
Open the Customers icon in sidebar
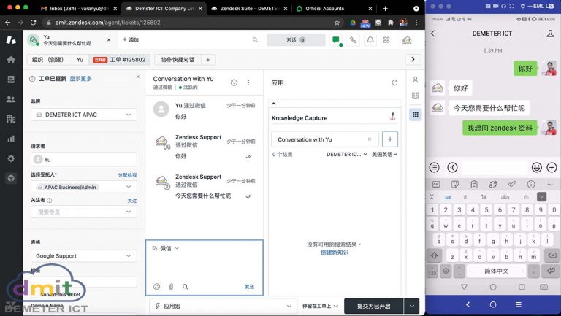coord(11,99)
